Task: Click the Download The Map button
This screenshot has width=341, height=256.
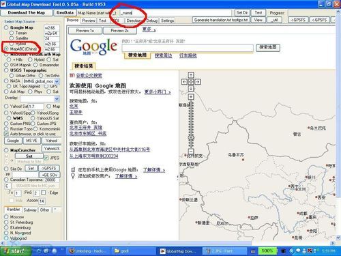Action: point(27,13)
